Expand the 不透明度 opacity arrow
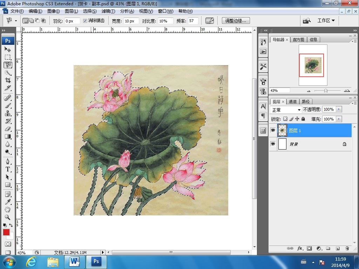 click(x=339, y=110)
